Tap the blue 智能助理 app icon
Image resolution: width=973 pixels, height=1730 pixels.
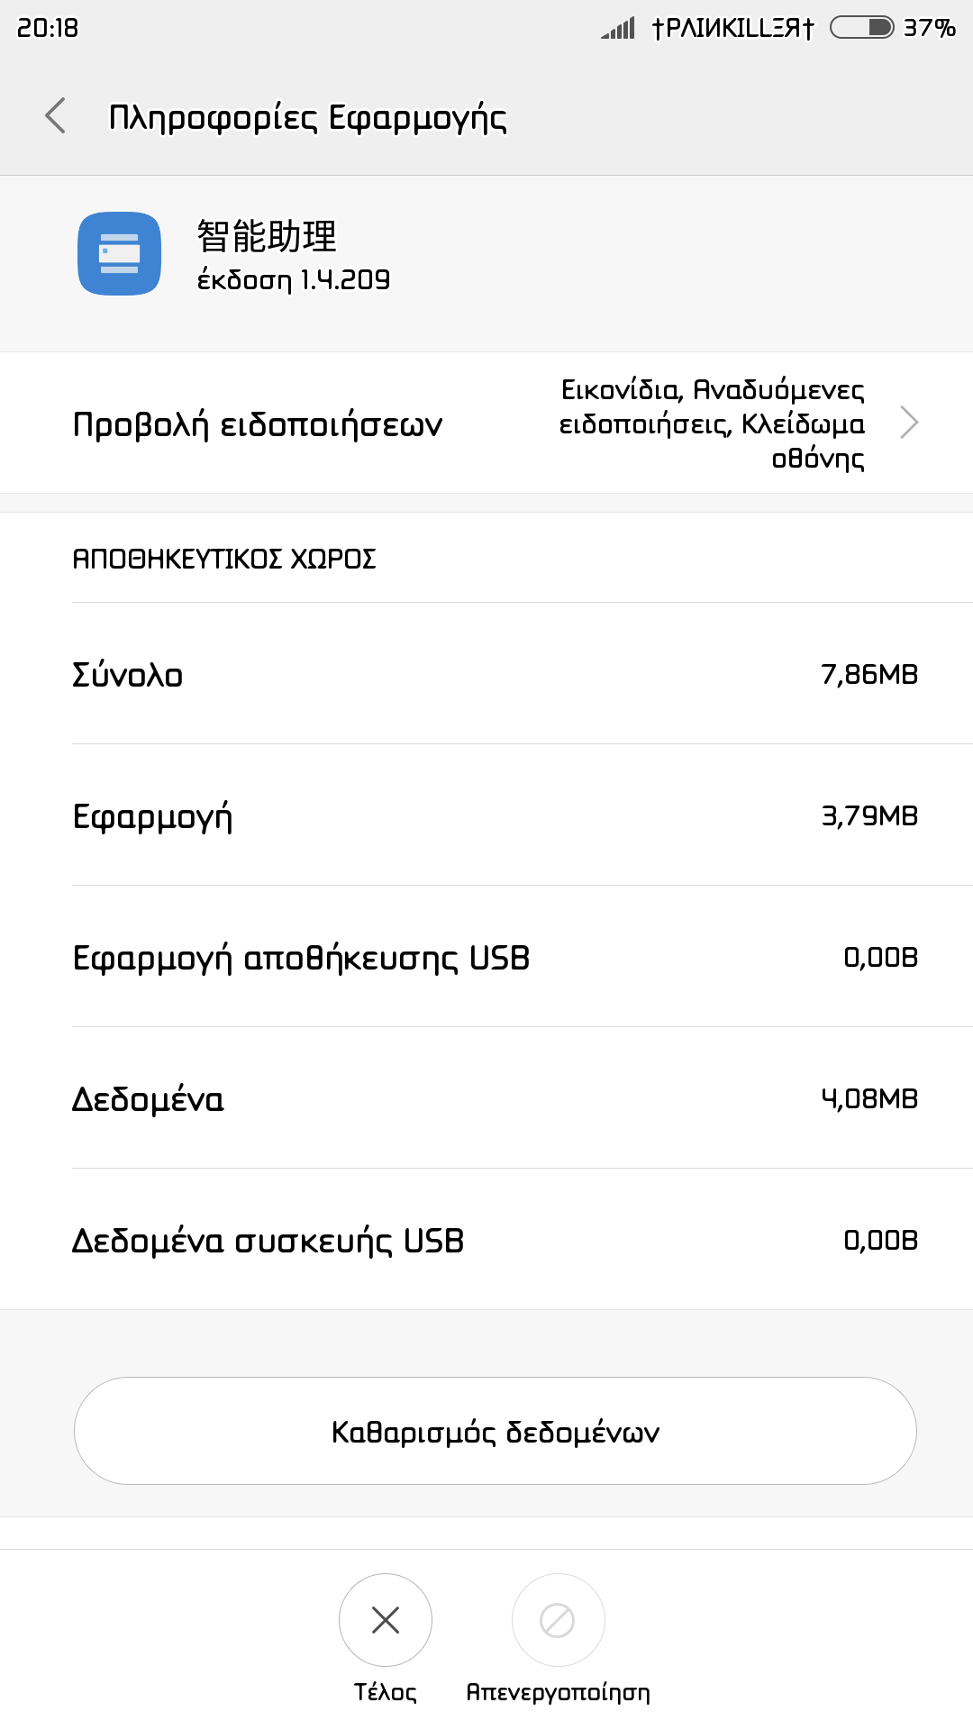119,253
